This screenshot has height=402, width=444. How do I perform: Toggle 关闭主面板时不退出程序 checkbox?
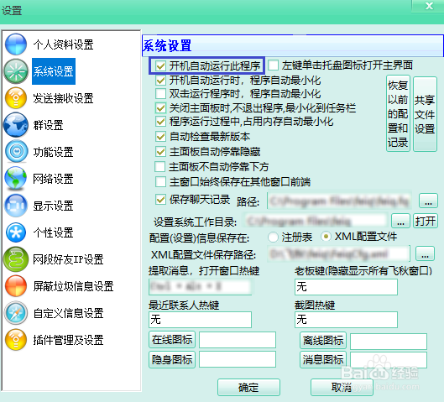(x=160, y=108)
